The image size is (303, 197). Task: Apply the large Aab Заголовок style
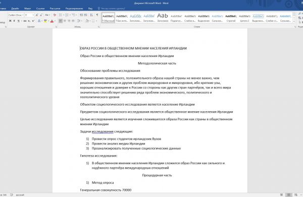(163, 18)
